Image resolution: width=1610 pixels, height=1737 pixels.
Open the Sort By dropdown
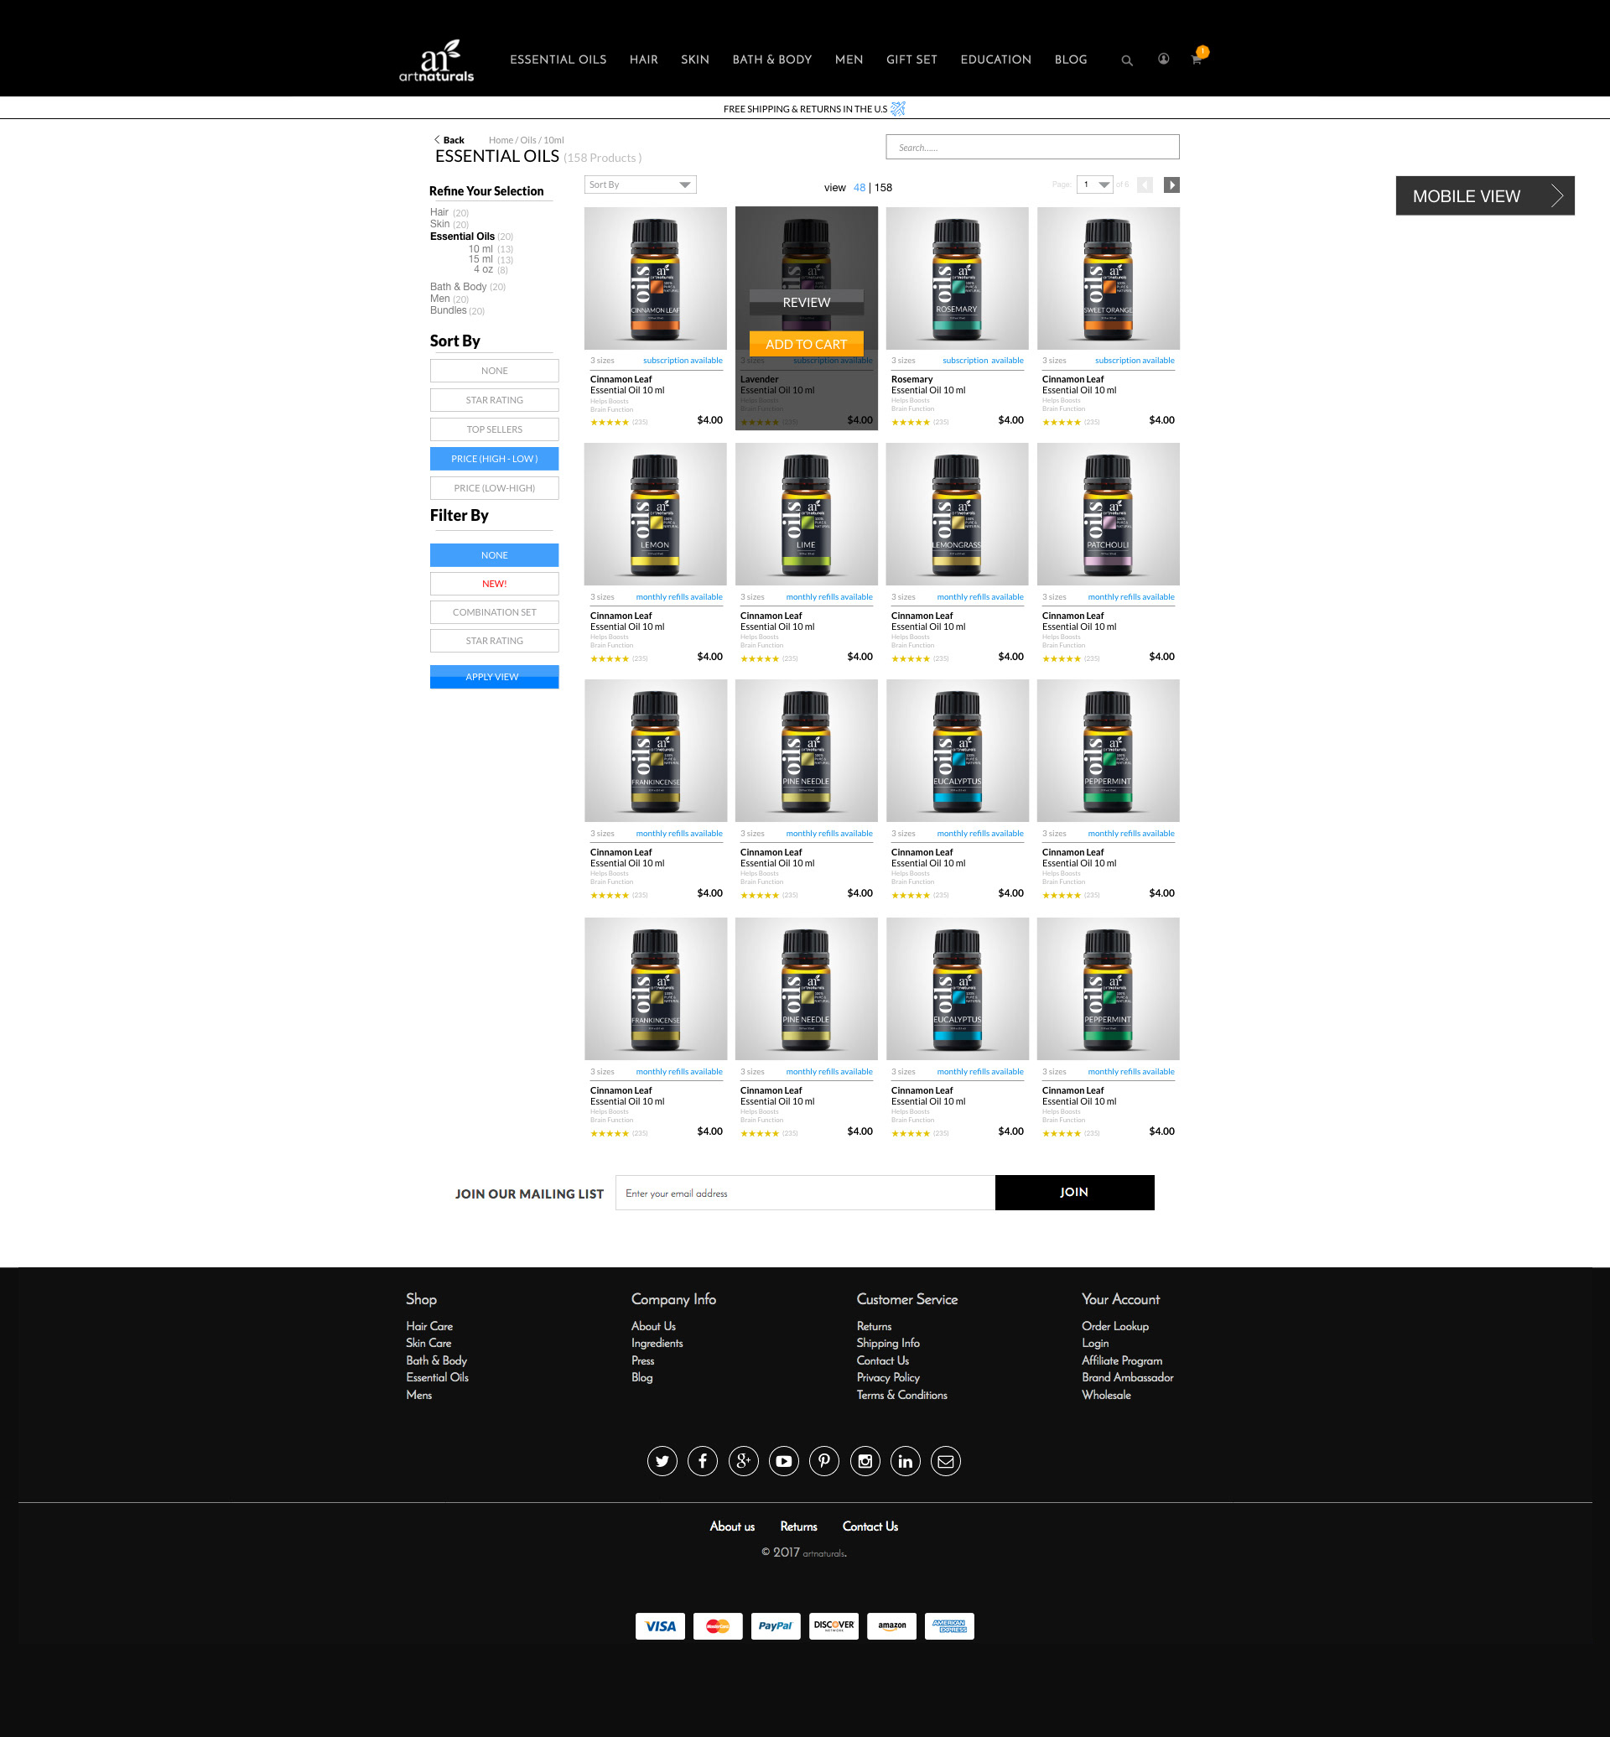pyautogui.click(x=641, y=185)
